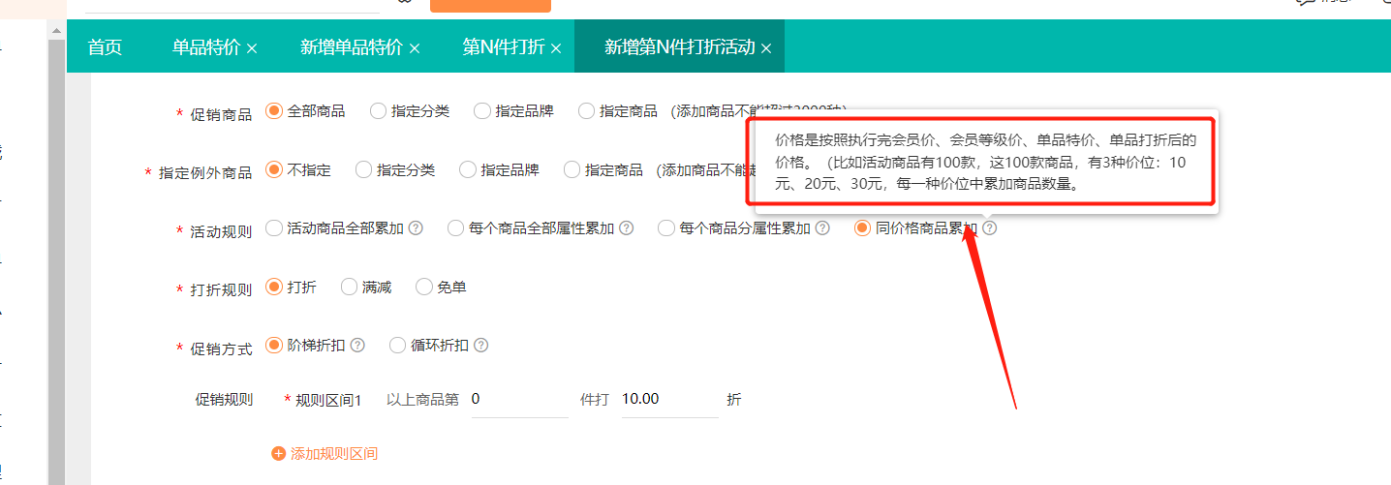This screenshot has height=485, width=1391.
Task: Click help icon beside 每个商品全部属性累加
Action: [627, 228]
